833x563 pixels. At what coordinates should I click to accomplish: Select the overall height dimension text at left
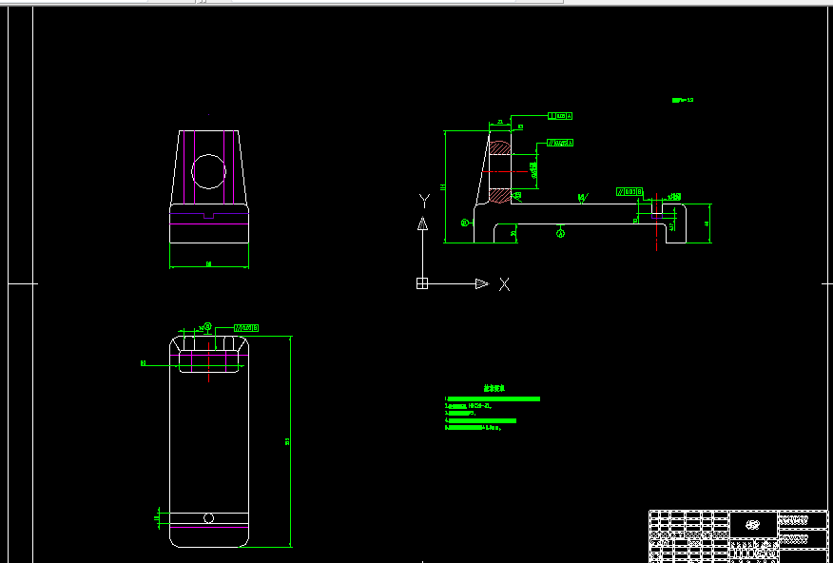(x=442, y=187)
